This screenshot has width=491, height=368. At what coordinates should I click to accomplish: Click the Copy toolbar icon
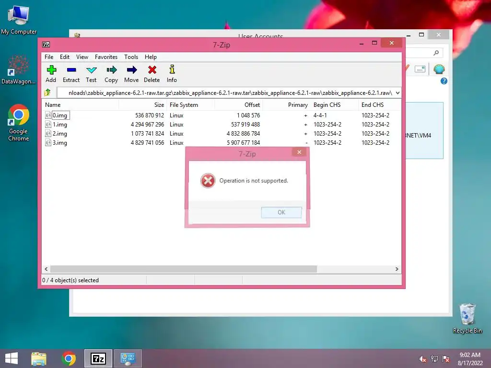pyautogui.click(x=111, y=70)
